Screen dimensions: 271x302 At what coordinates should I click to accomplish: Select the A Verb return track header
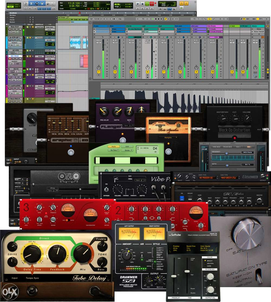pyautogui.click(x=234, y=26)
